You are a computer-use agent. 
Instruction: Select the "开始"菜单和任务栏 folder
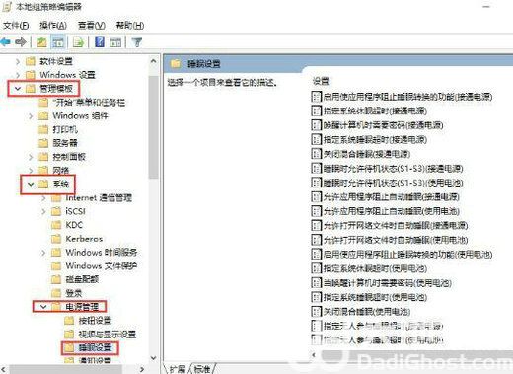point(82,103)
